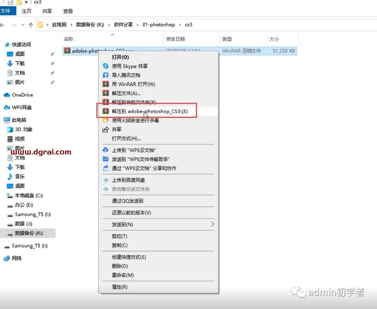This screenshot has height=309, width=377.
Task: Click the WPS cloud upload icon
Action: point(105,150)
